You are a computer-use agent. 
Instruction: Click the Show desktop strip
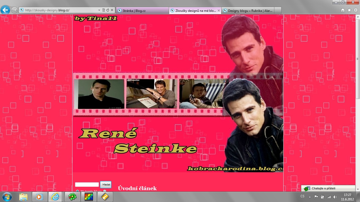tap(358, 197)
